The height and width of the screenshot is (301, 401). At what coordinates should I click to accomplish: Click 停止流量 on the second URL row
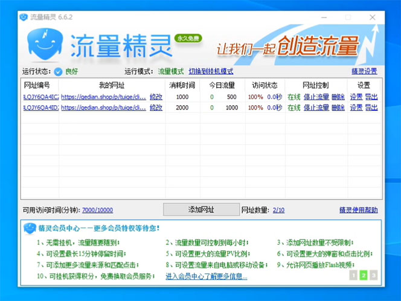316,108
